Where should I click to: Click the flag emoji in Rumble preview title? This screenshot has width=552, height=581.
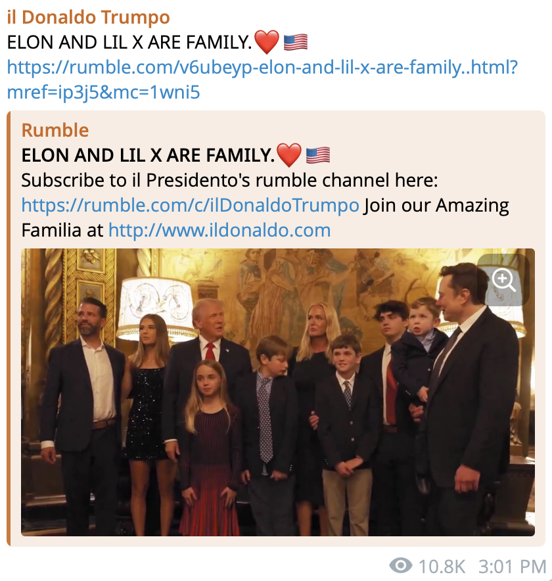(x=318, y=155)
